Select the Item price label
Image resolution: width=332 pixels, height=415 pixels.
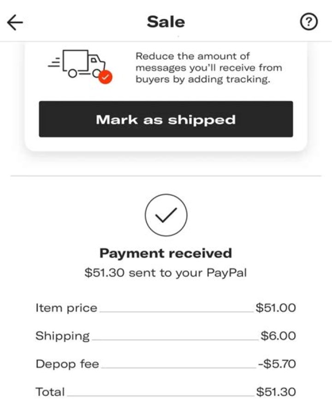[x=66, y=308]
